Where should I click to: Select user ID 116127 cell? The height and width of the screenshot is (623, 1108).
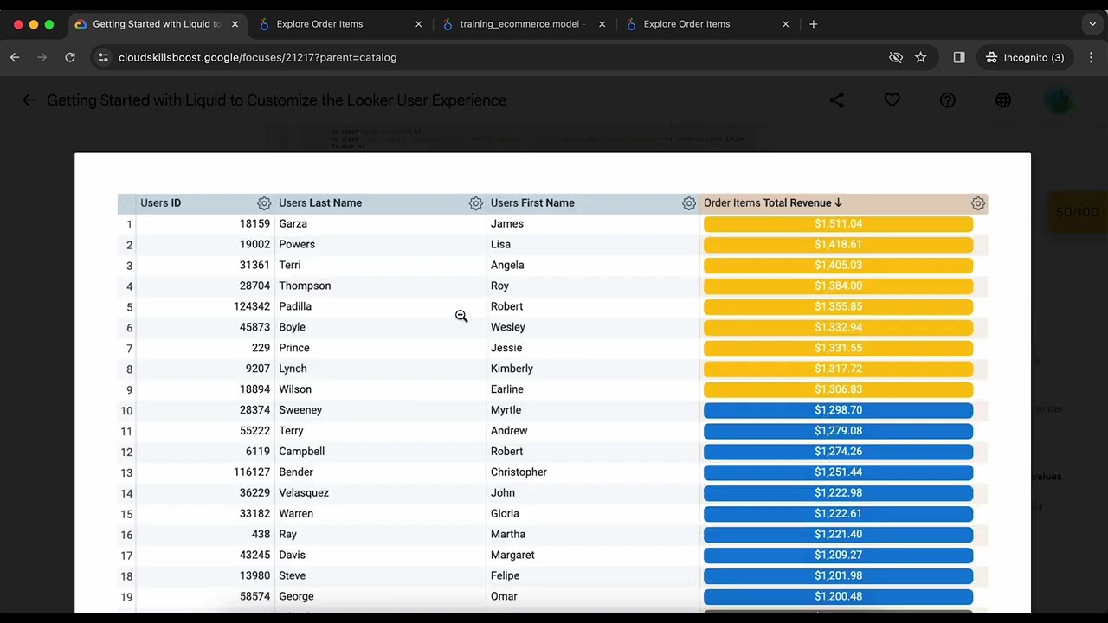coord(252,472)
